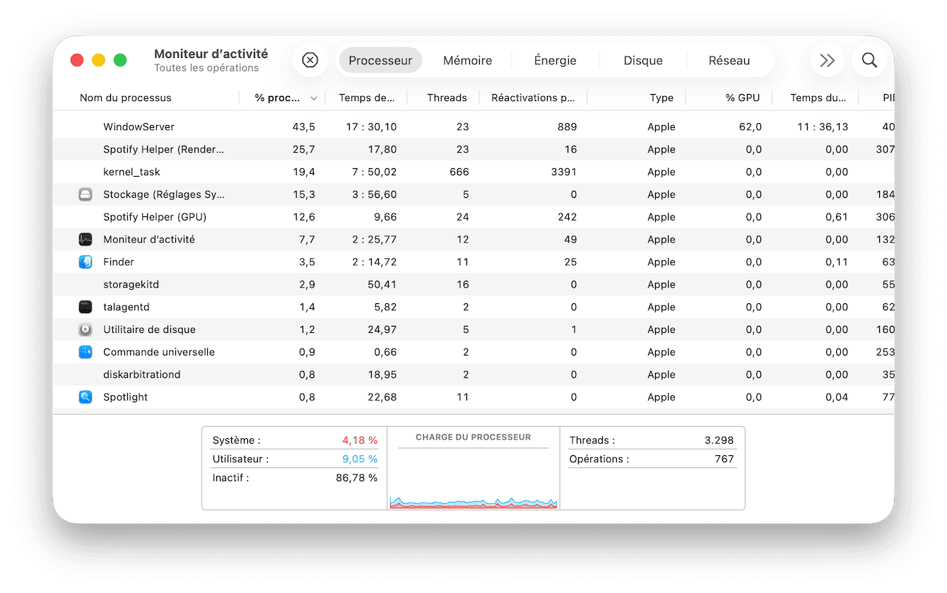Select the Commande universelle app icon
The image size is (947, 593).
[x=85, y=351]
